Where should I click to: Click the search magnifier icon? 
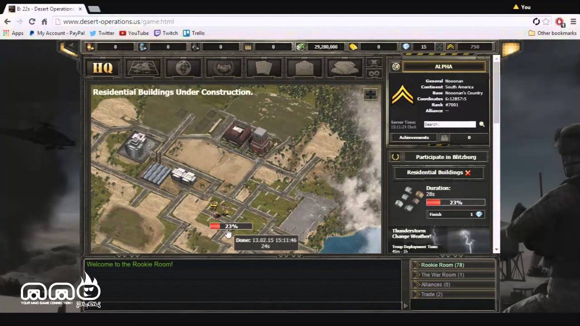click(482, 124)
